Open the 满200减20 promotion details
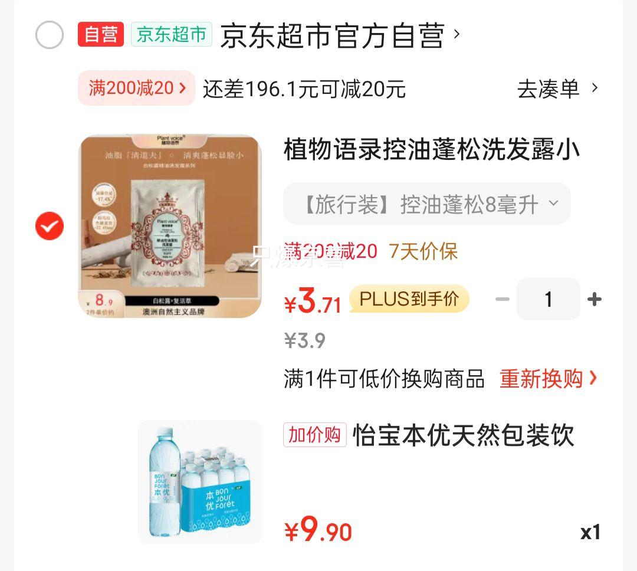Viewport: 637px width, 571px height. [136, 88]
